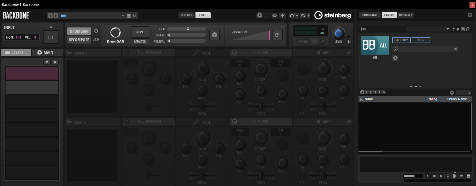Screen dimensions: 476x186
Task: Click the insert-routing icon next to lightning
Action: click(275, 15)
